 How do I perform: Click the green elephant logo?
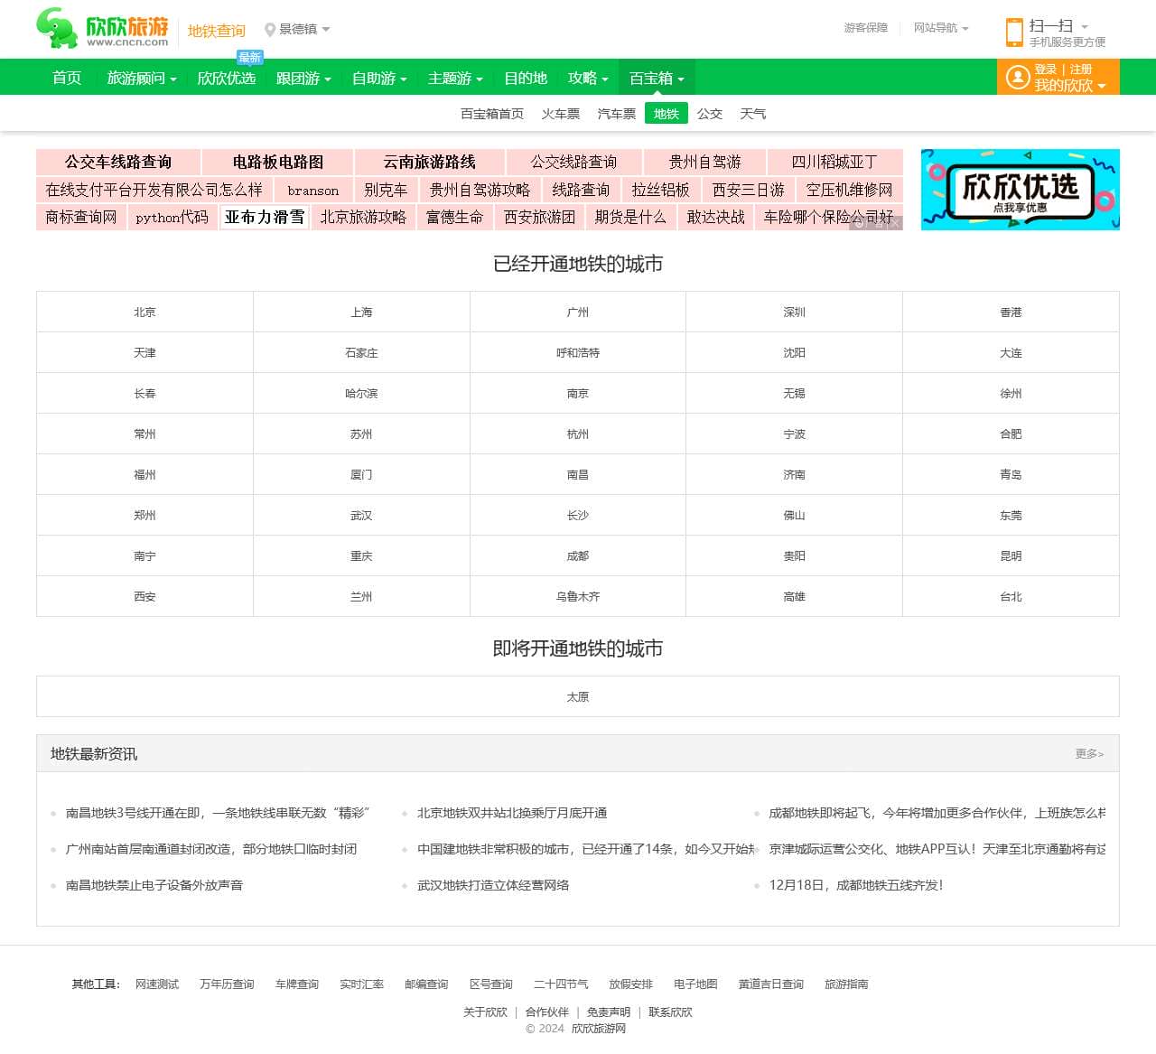[x=57, y=29]
